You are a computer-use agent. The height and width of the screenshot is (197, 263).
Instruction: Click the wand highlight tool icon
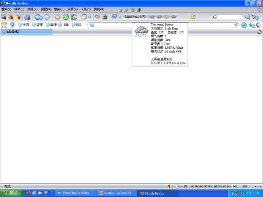[x=255, y=17]
